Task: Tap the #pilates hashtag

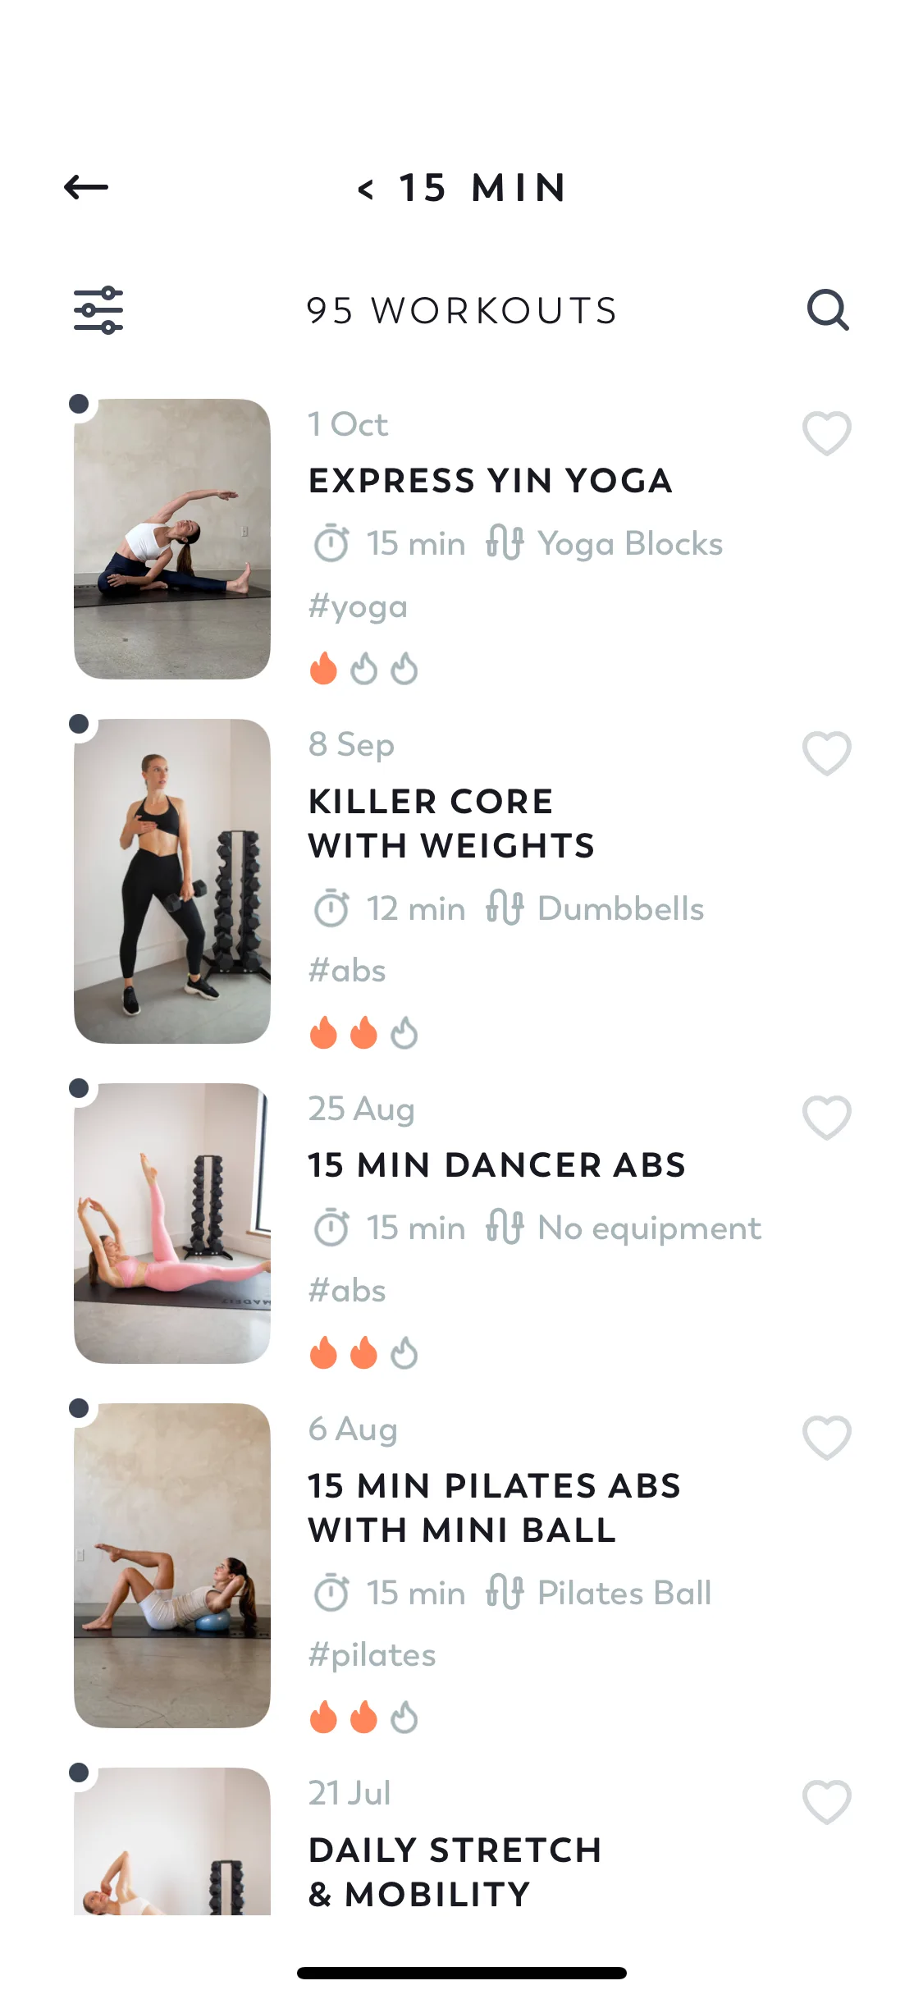Action: pos(372,1655)
